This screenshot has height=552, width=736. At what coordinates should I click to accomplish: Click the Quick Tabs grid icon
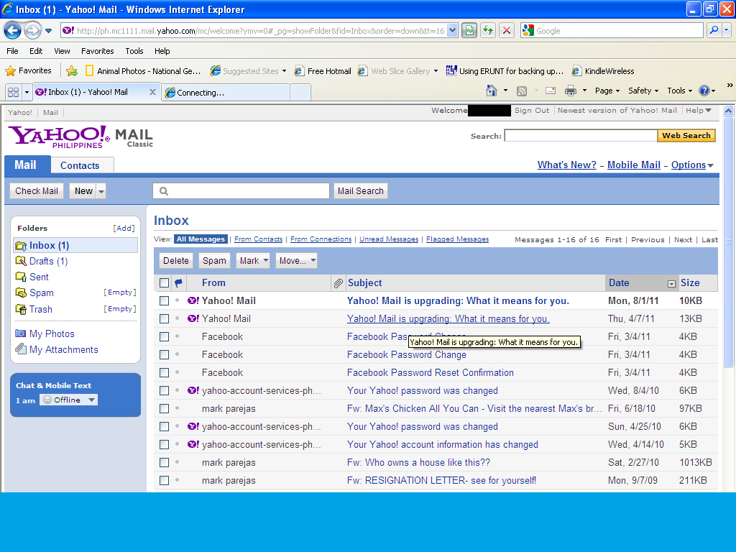click(x=12, y=92)
